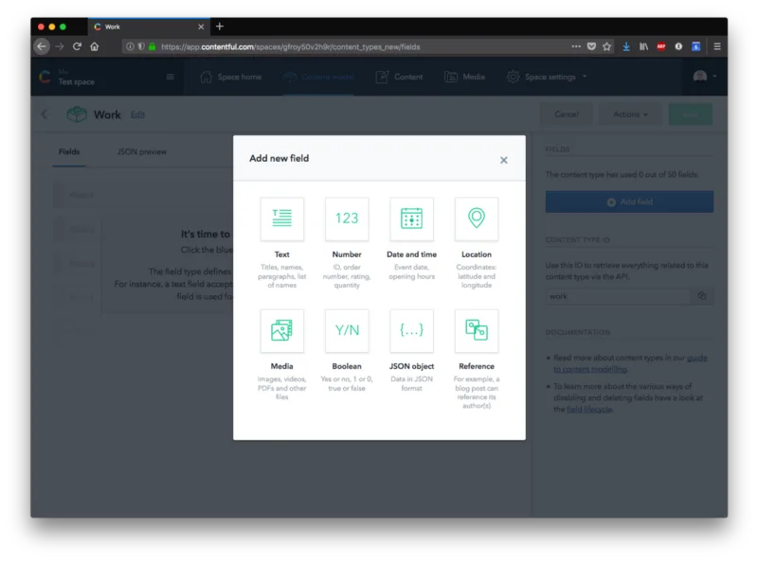Open the Actions dropdown
Image resolution: width=758 pixels, height=561 pixels.
click(630, 114)
